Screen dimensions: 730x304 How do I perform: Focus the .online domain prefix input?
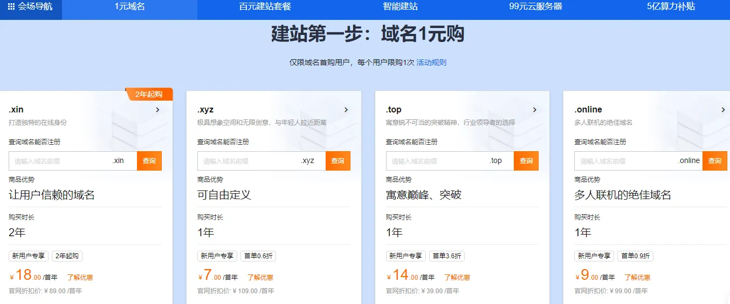point(638,161)
